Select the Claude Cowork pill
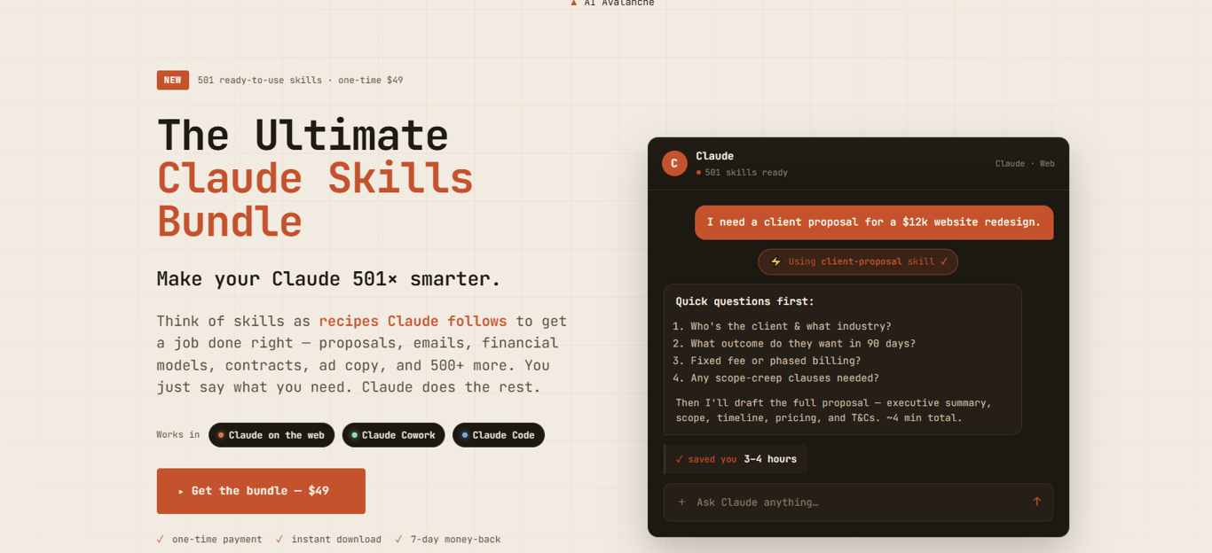 coord(393,435)
